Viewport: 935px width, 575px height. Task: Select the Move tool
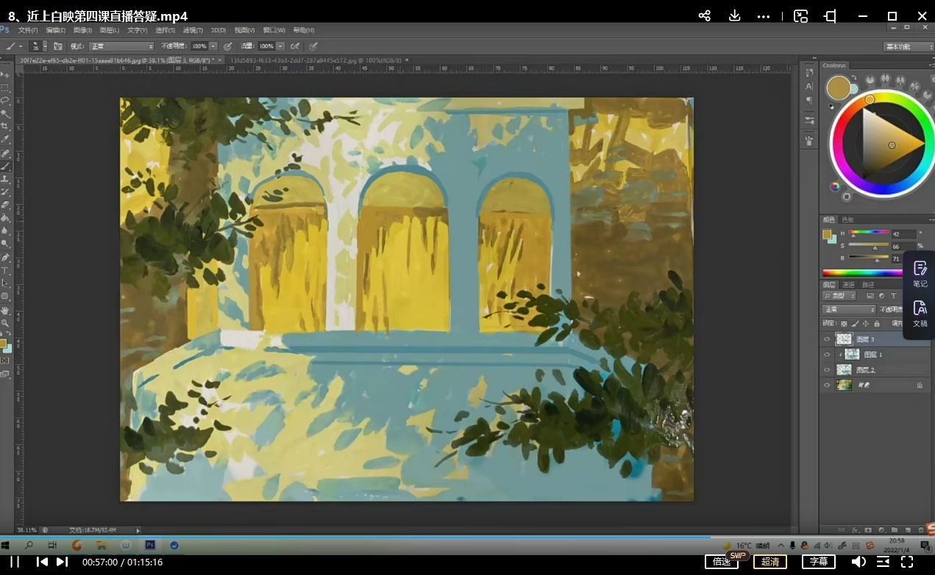pos(5,75)
